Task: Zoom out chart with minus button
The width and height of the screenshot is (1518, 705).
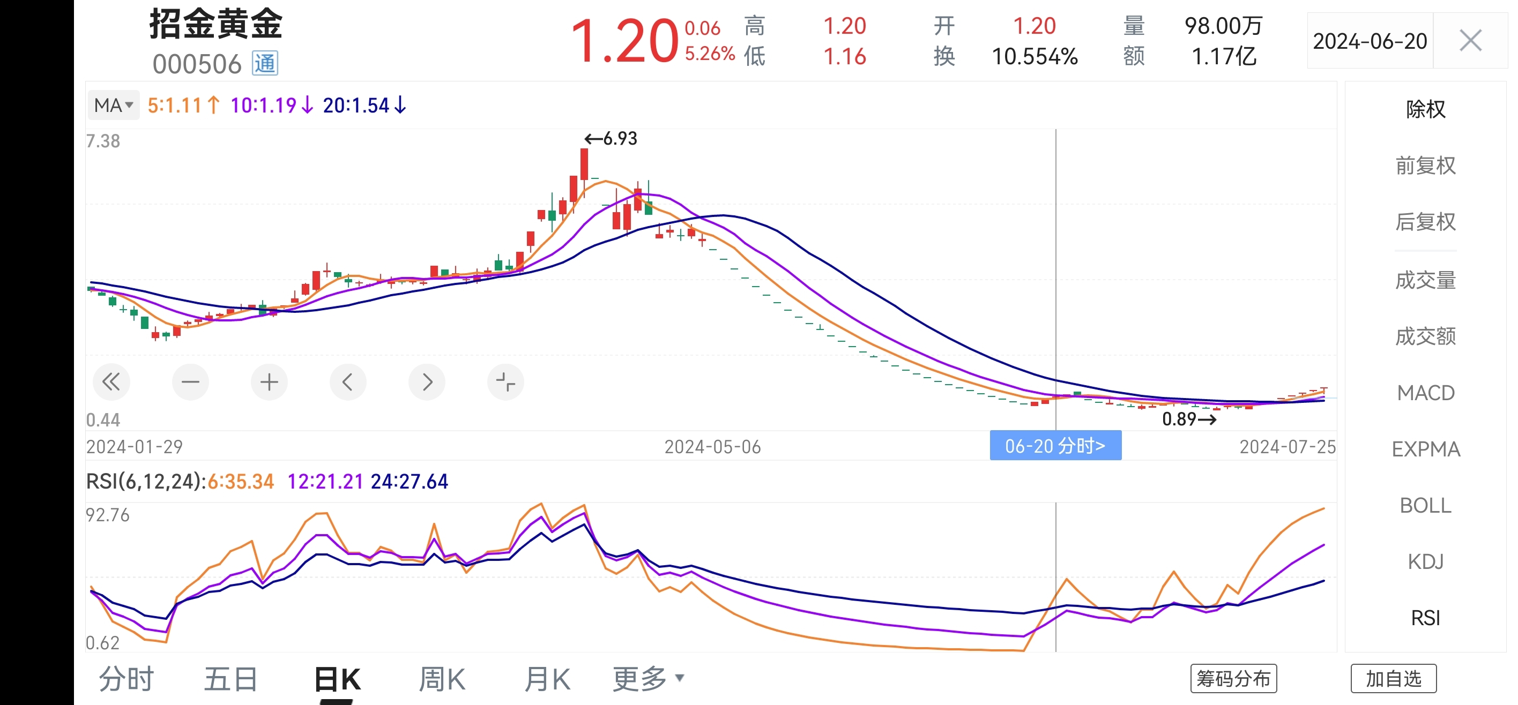Action: click(x=190, y=382)
